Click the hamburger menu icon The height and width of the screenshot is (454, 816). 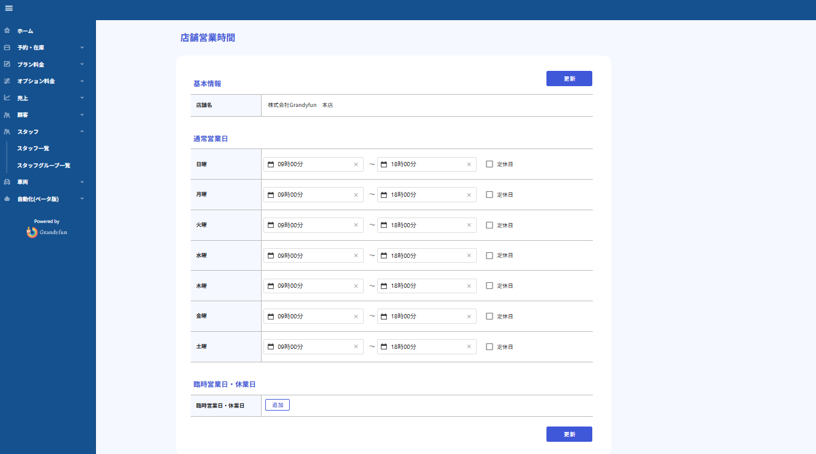(9, 9)
